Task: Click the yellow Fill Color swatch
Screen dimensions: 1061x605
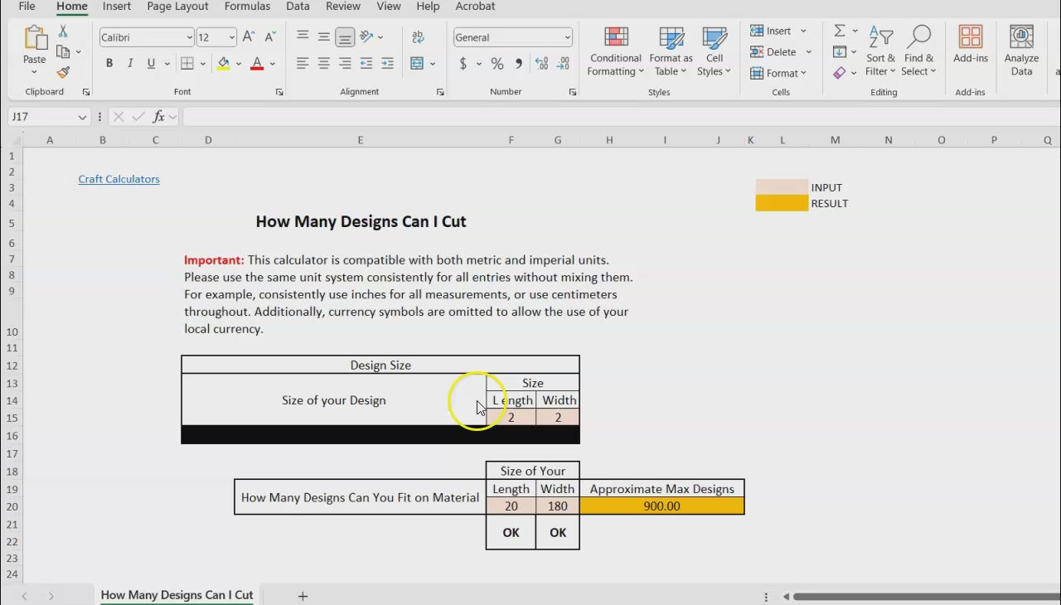Action: coord(223,64)
